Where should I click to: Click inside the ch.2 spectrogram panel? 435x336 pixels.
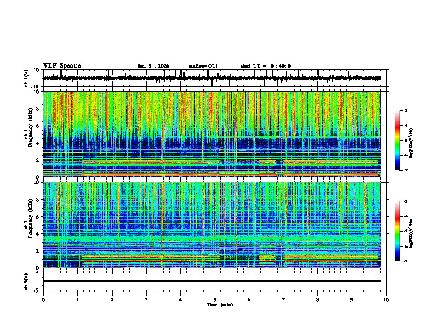[x=212, y=225]
